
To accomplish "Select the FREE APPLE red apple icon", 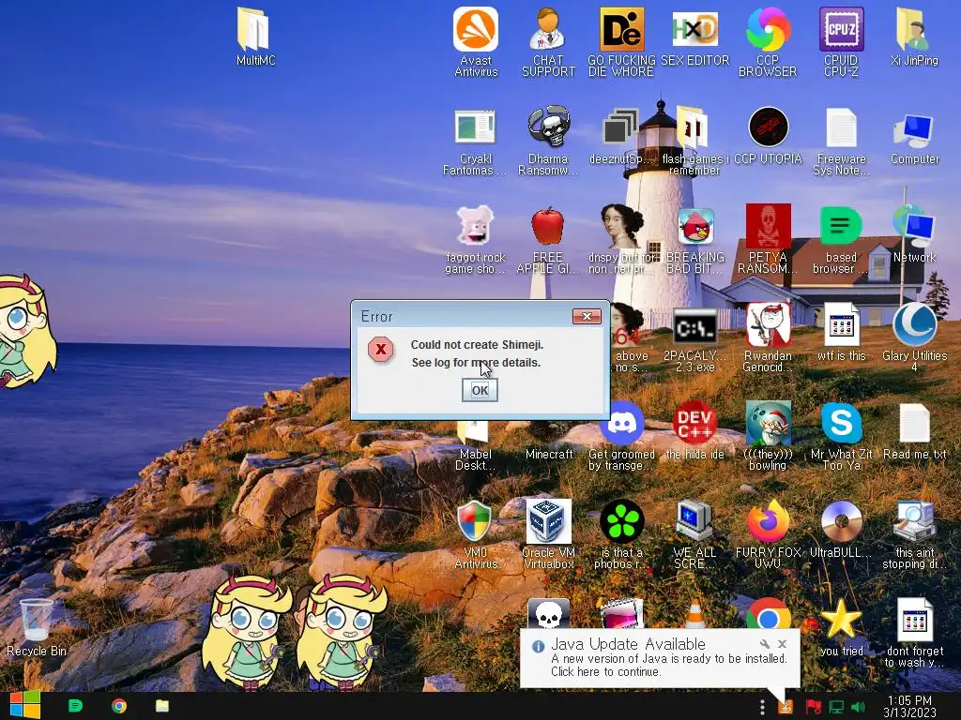I will tap(548, 240).
